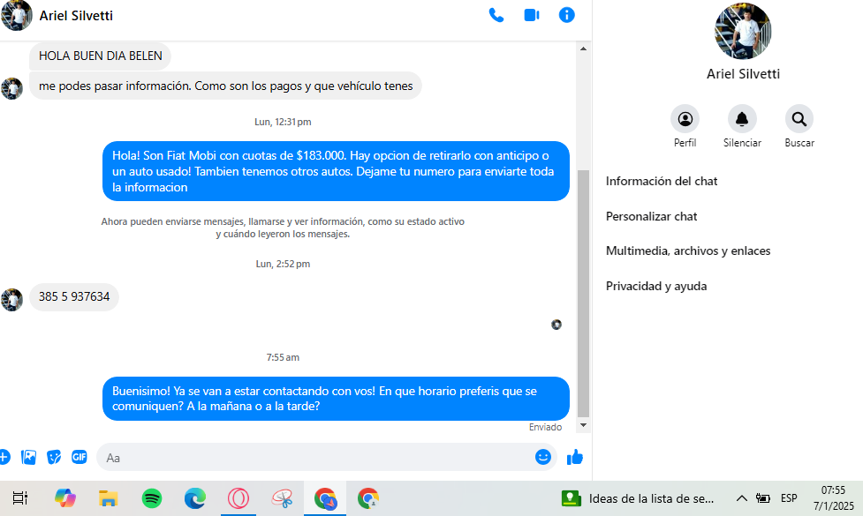
Task: Switch to the active Chrome profile window
Action: point(325,498)
